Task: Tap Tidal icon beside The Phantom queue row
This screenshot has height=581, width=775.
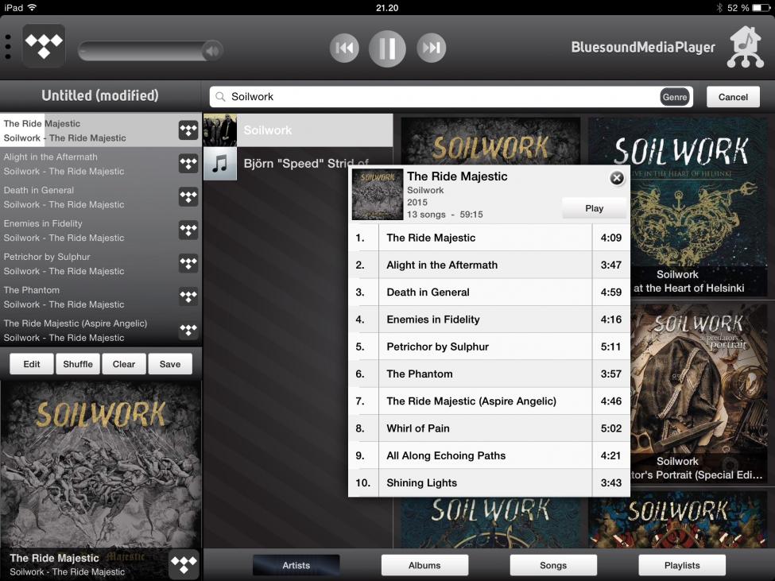Action: (x=188, y=296)
